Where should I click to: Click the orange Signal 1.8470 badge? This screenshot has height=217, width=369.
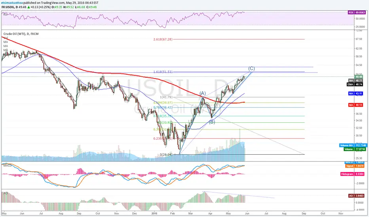click(355, 166)
